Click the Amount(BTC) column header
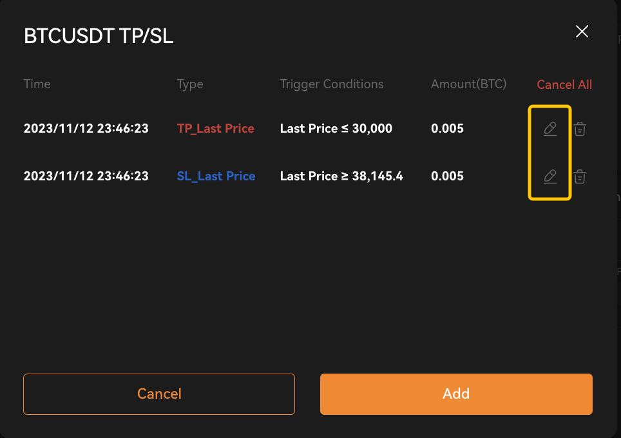This screenshot has height=438, width=621. click(x=468, y=84)
